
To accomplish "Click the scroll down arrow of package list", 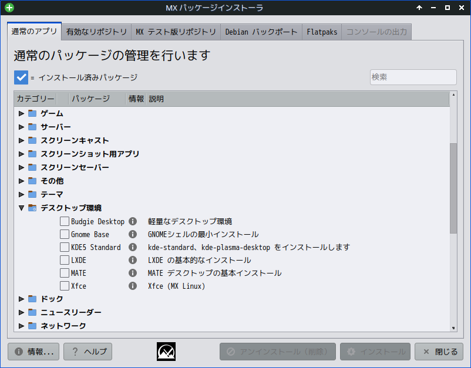I will (453, 328).
